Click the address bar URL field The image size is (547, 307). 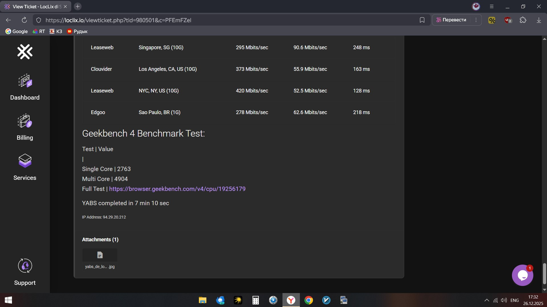[x=228, y=20]
